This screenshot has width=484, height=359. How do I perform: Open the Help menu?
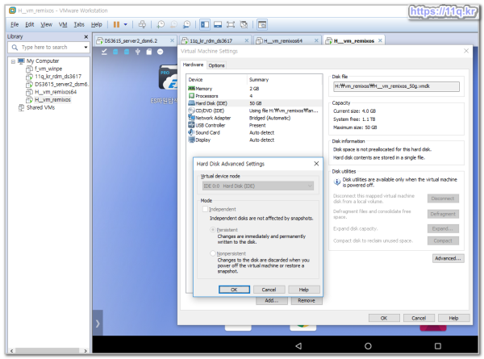(x=96, y=24)
